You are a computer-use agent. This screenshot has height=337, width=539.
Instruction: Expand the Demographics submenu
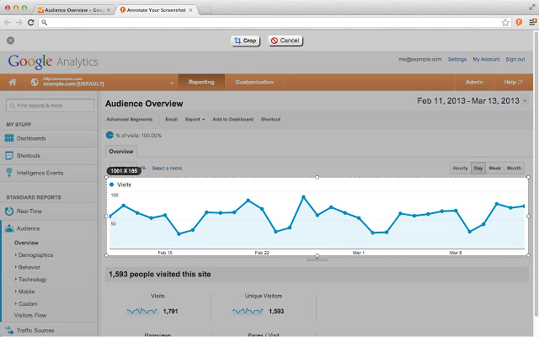pos(35,254)
